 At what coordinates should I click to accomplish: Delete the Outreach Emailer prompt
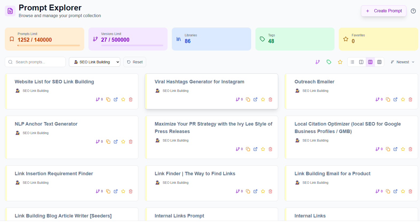click(x=410, y=99)
